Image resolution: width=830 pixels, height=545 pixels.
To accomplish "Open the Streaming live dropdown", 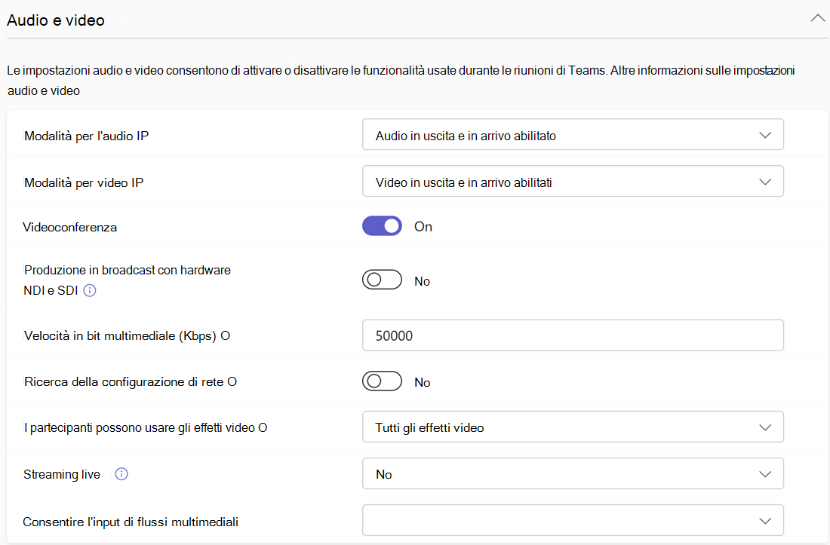I will (x=573, y=474).
